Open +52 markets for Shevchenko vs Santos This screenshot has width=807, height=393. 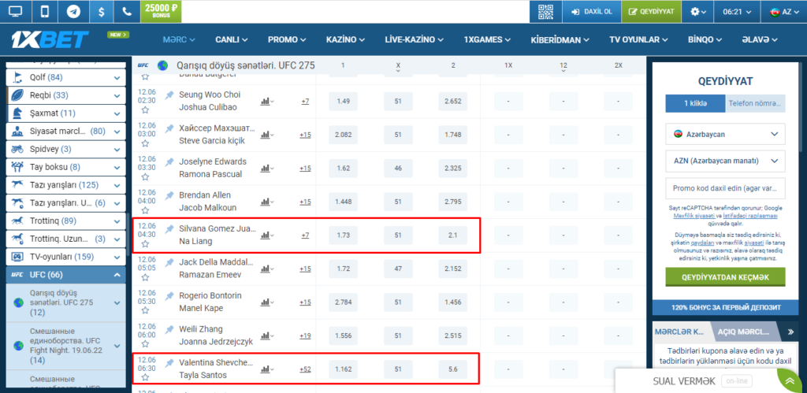305,369
